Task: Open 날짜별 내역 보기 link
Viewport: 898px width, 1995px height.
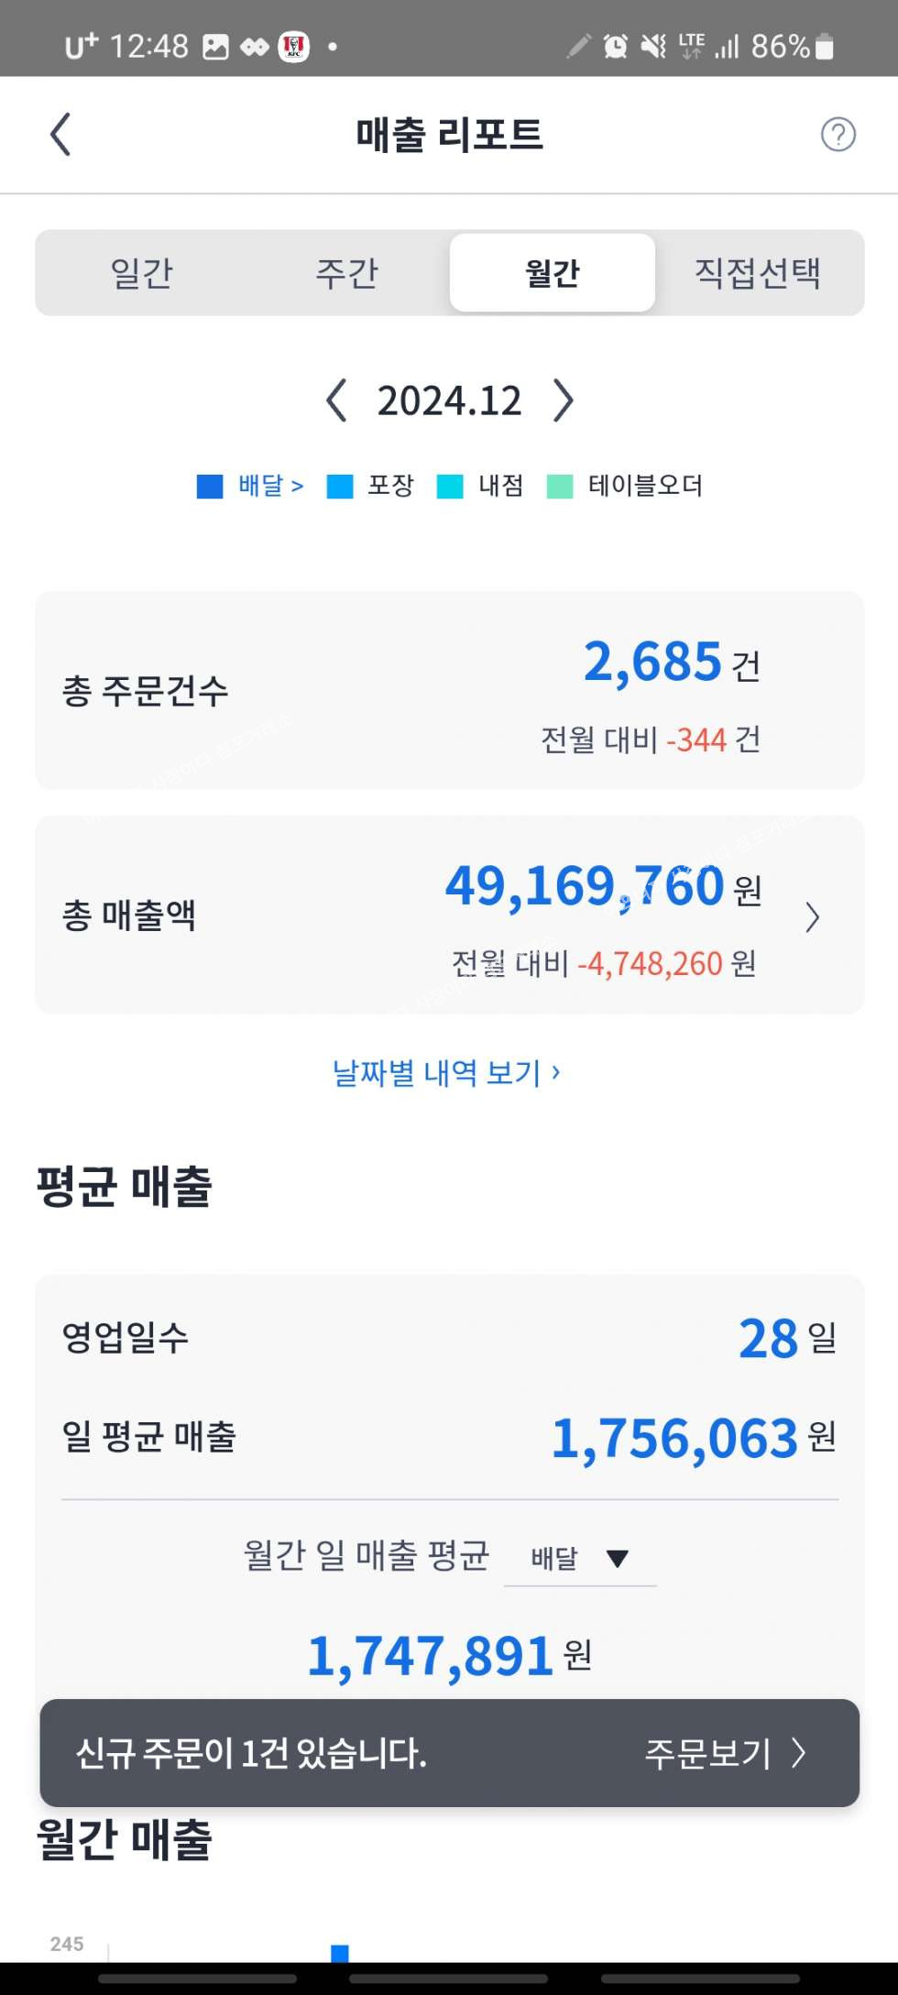Action: (x=446, y=1072)
